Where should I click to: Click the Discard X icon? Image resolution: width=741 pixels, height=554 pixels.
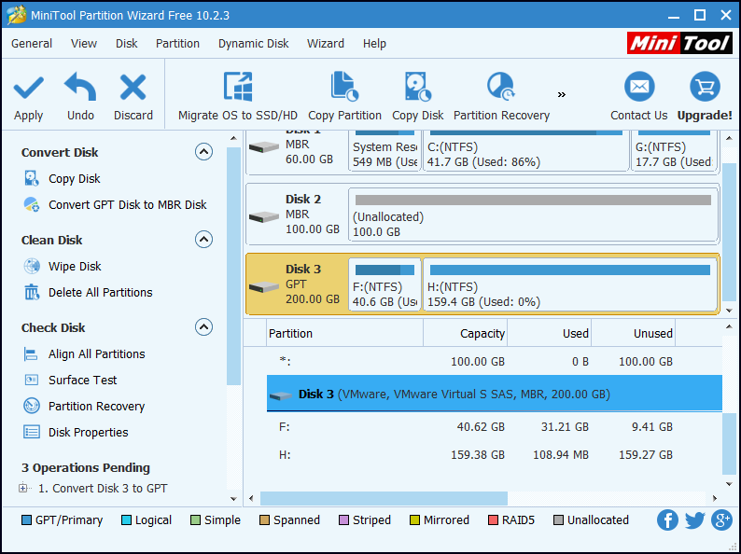point(133,88)
